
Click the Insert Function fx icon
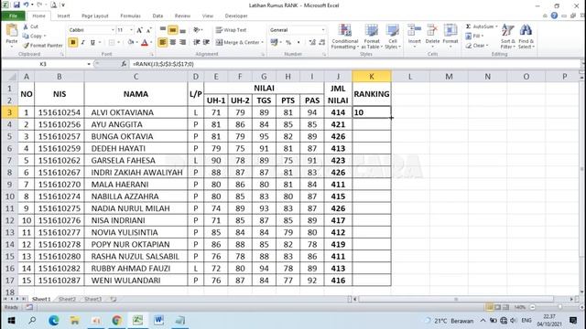click(124, 64)
